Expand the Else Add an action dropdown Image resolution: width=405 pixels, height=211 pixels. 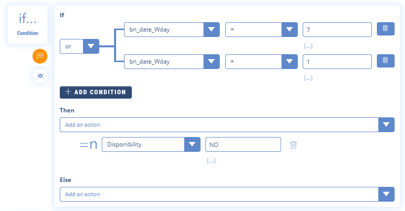pyautogui.click(x=386, y=194)
